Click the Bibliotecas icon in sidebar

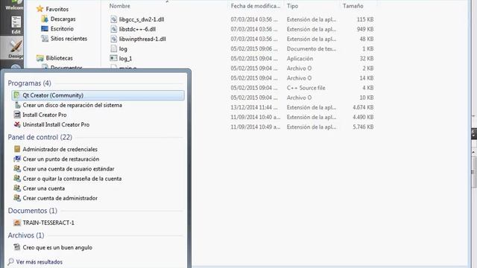[x=40, y=58]
